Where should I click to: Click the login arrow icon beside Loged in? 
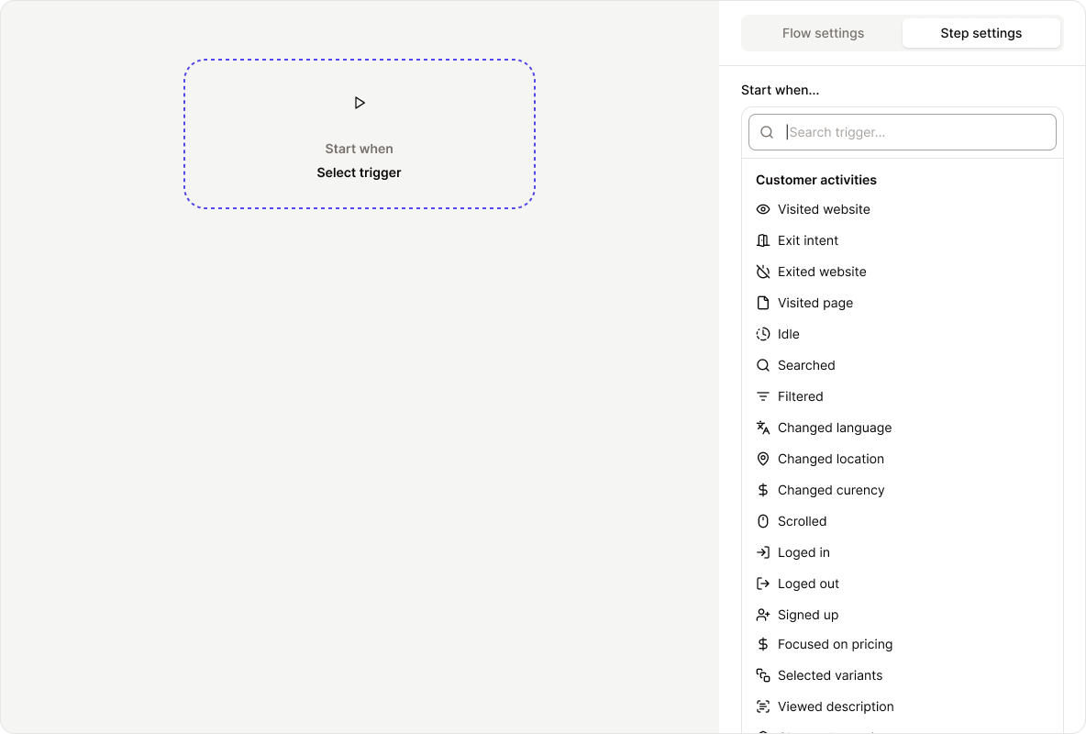(x=763, y=552)
